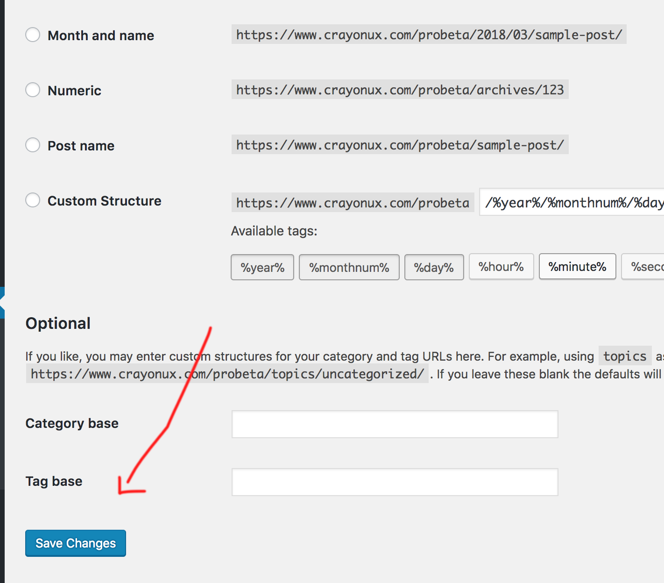The image size is (664, 583).
Task: Click the %day% available tag
Action: [434, 267]
